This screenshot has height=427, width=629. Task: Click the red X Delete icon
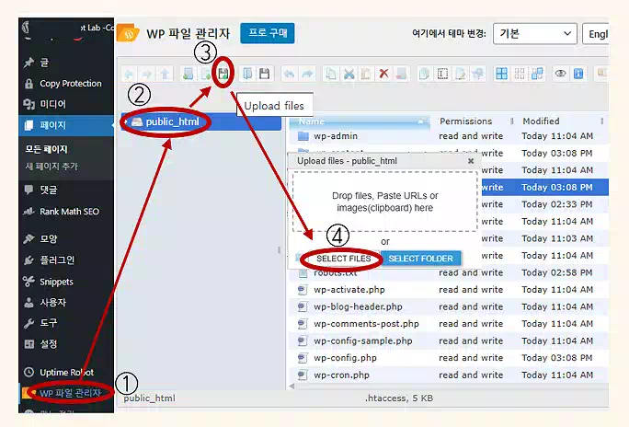[383, 74]
